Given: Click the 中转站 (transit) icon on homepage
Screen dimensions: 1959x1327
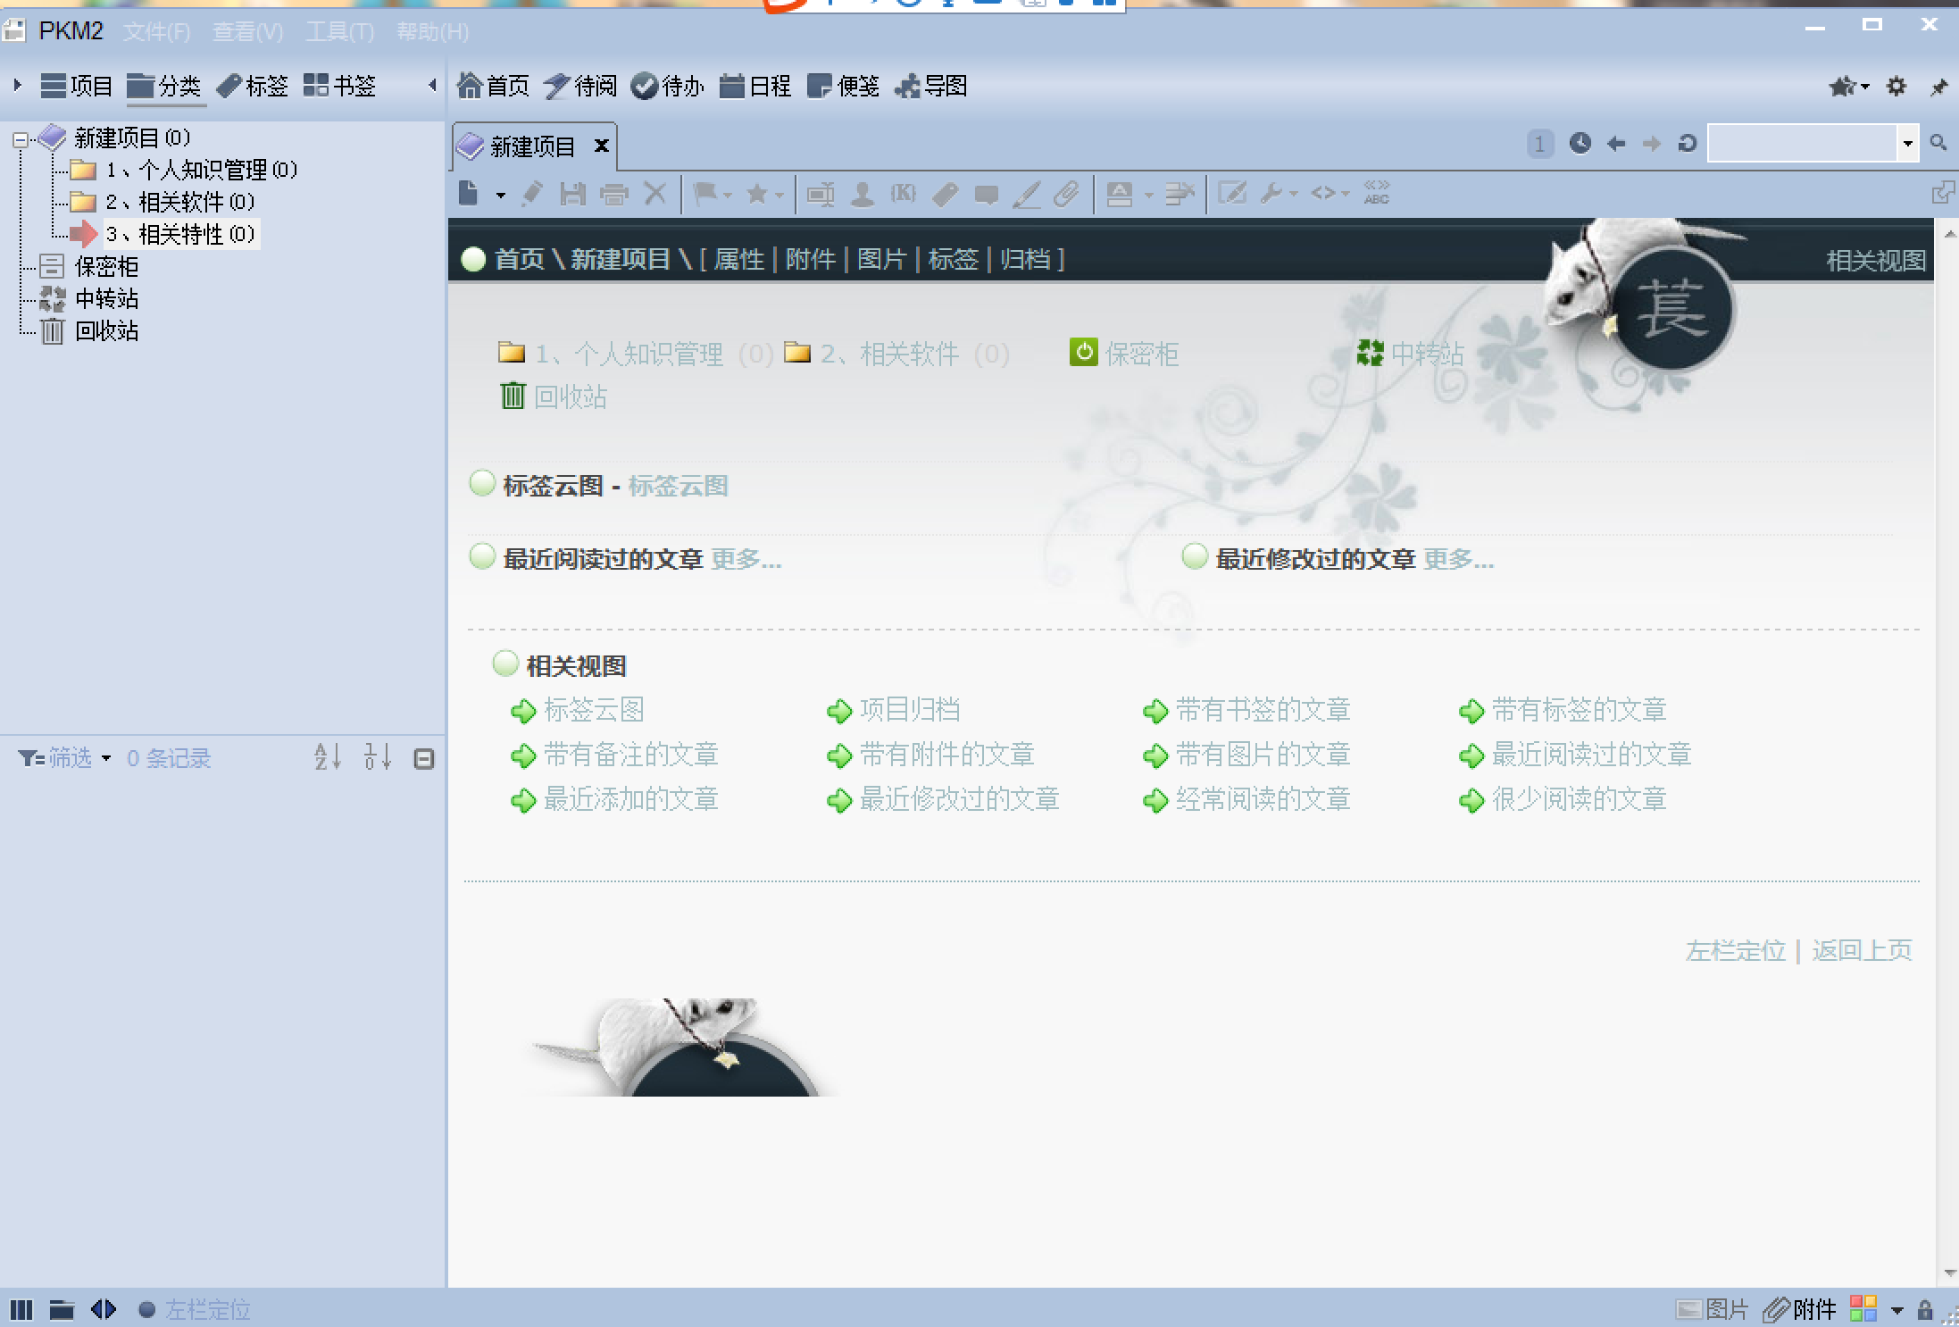Looking at the screenshot, I should [1367, 353].
